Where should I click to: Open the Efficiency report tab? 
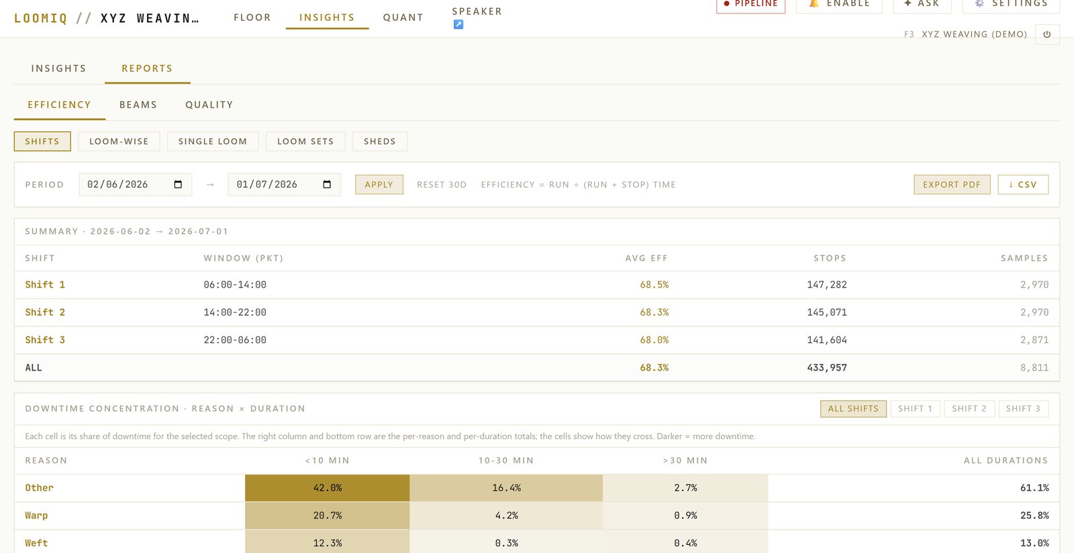59,105
